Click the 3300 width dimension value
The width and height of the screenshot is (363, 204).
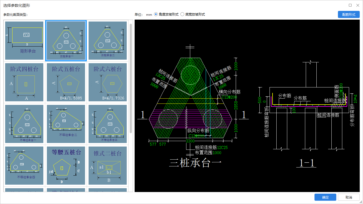[x=190, y=141]
